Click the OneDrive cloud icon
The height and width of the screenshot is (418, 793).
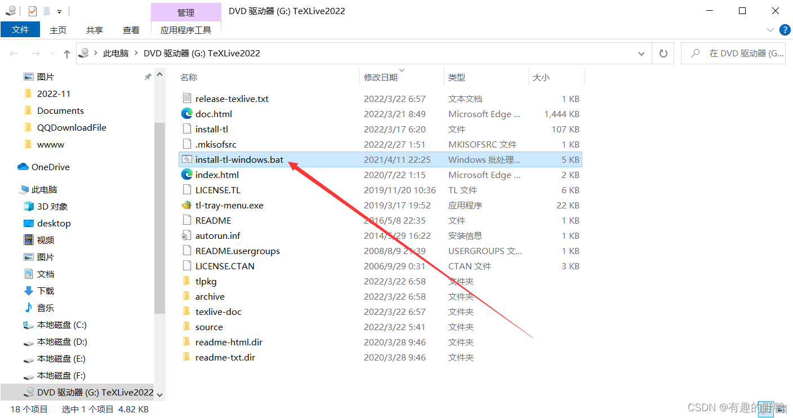point(23,167)
